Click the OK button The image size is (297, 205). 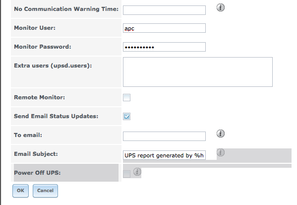[x=21, y=191]
